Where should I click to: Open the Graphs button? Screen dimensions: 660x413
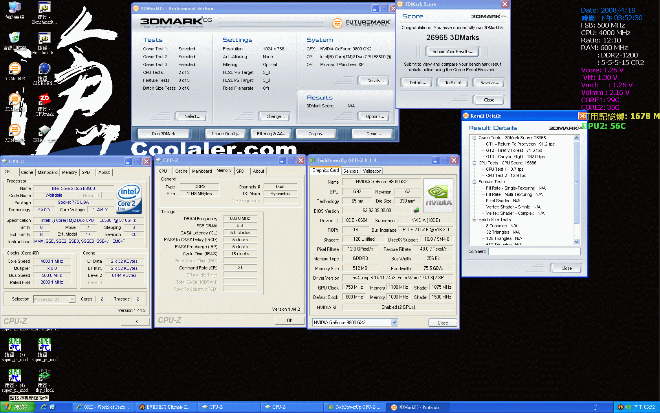tap(317, 134)
